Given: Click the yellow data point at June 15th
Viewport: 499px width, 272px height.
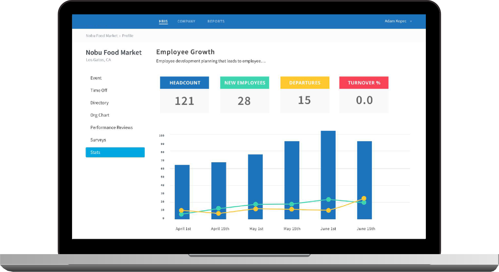Looking at the screenshot, I should pos(364,198).
